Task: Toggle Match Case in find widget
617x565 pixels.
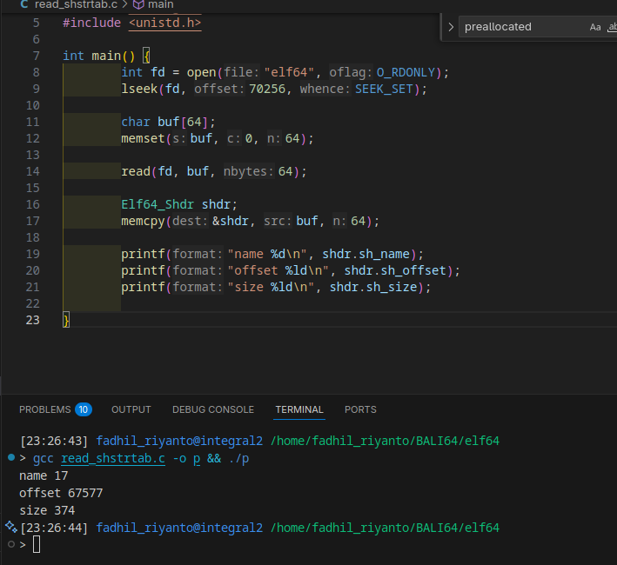Action: pos(595,27)
